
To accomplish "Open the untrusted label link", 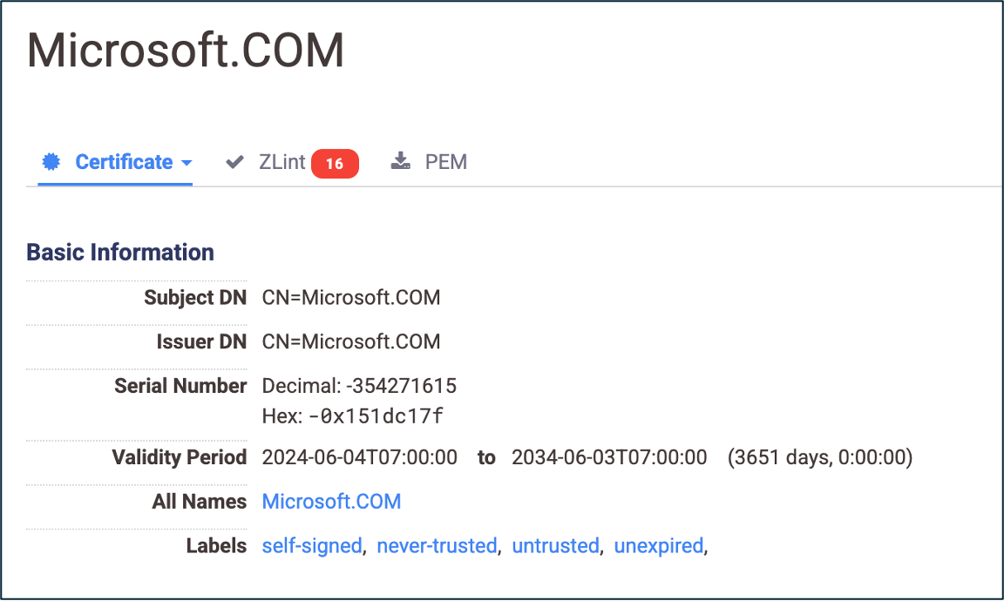I will [555, 546].
